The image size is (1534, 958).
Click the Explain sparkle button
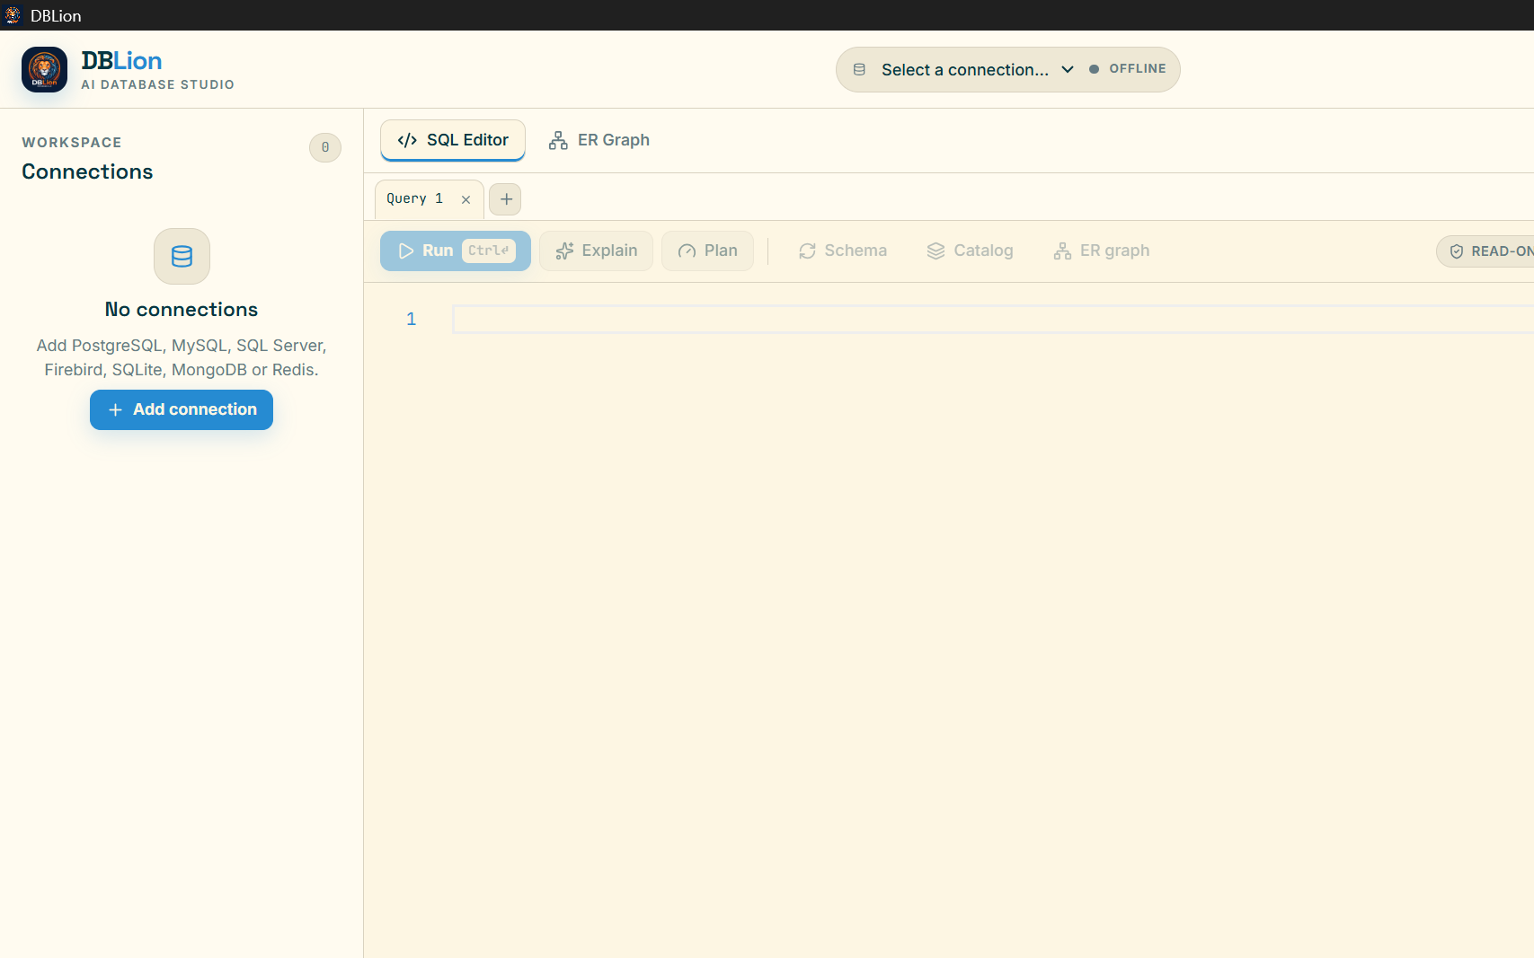point(596,250)
